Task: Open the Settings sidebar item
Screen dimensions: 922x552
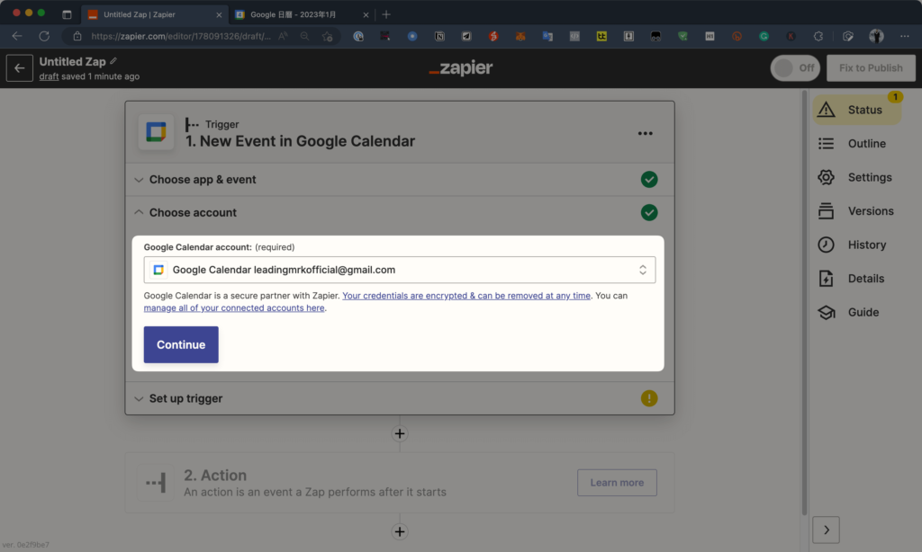Action: pos(856,177)
